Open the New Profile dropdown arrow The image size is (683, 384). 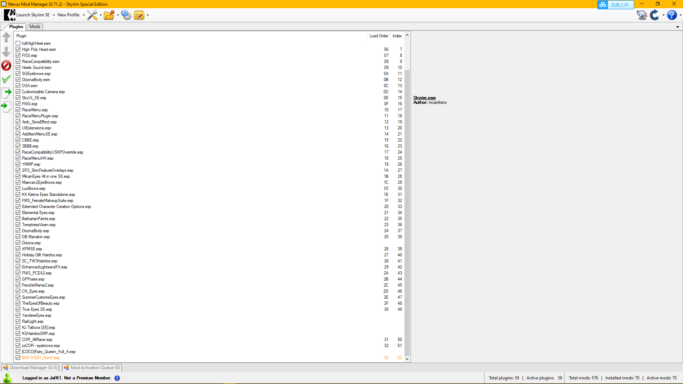pos(84,15)
